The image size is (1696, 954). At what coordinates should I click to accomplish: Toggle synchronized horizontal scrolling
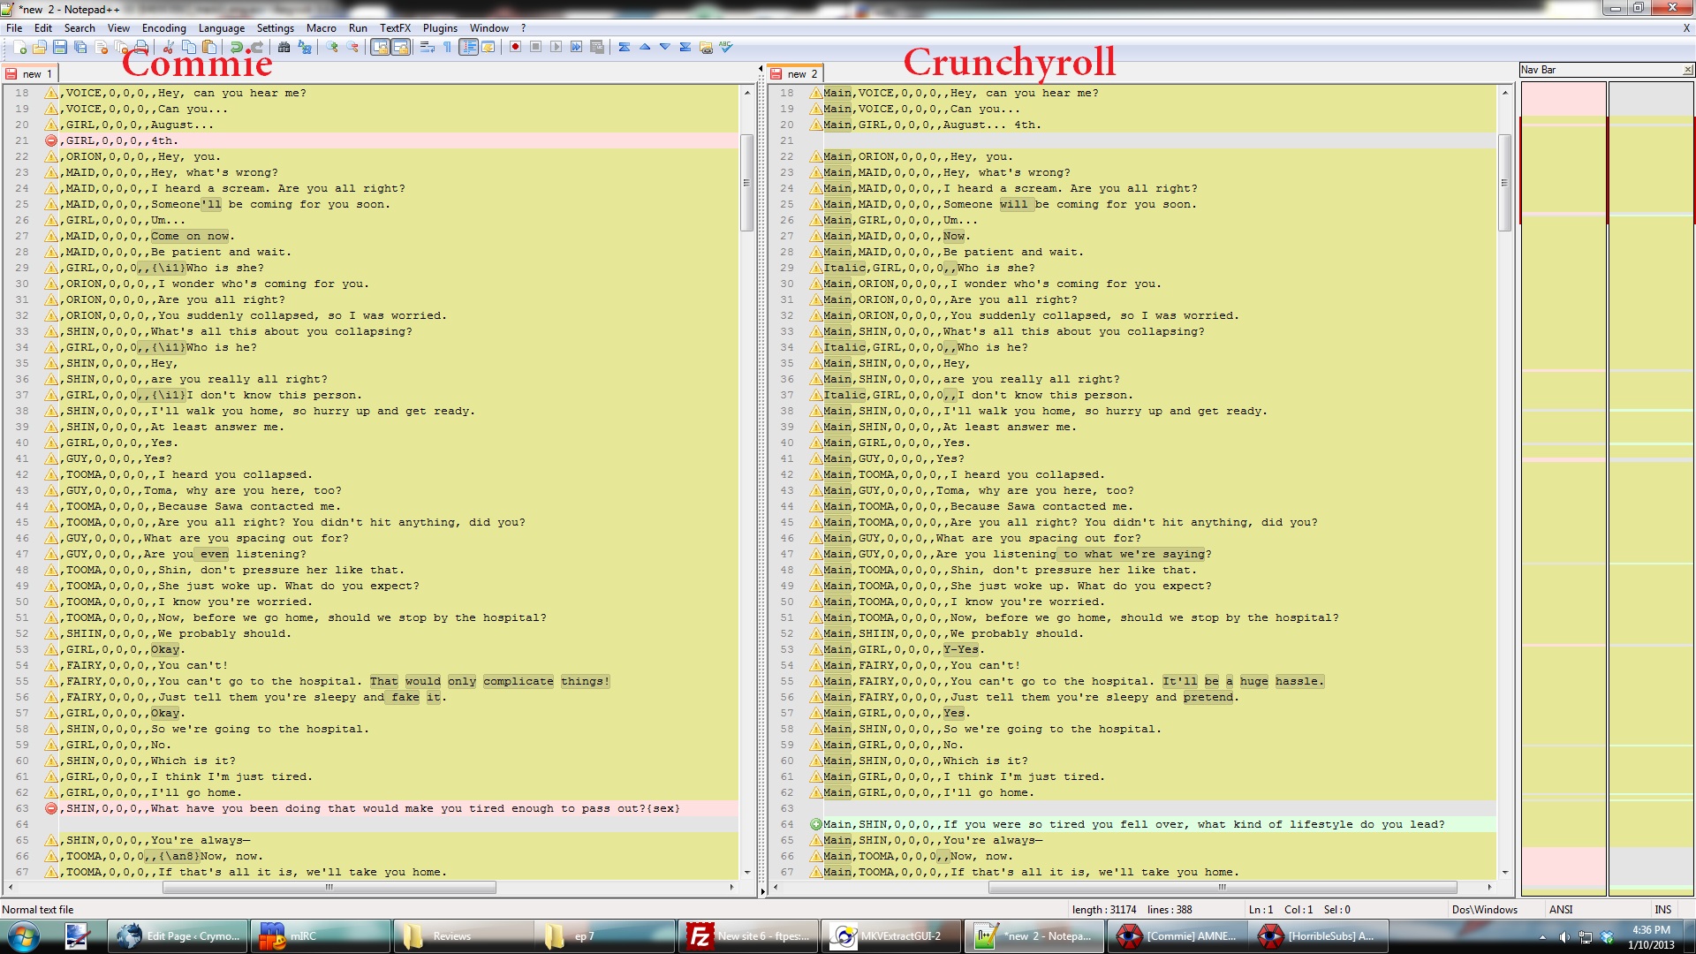400,47
